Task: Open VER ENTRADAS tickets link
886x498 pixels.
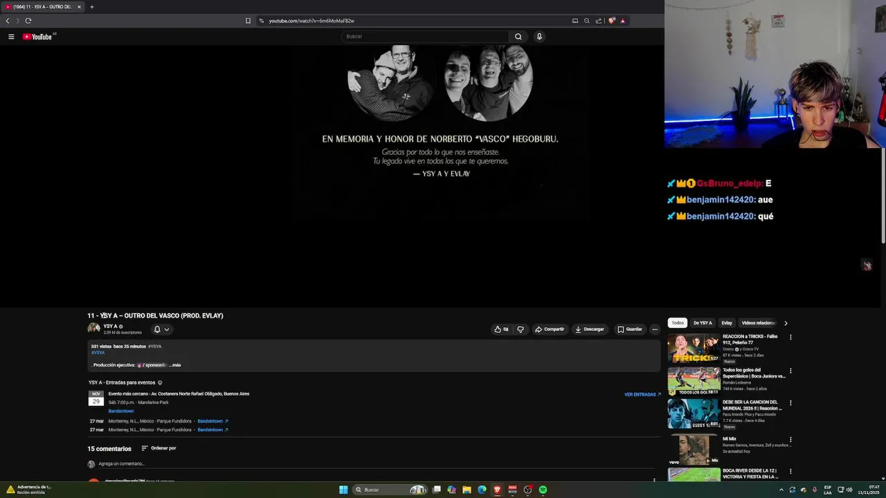Action: tap(642, 394)
